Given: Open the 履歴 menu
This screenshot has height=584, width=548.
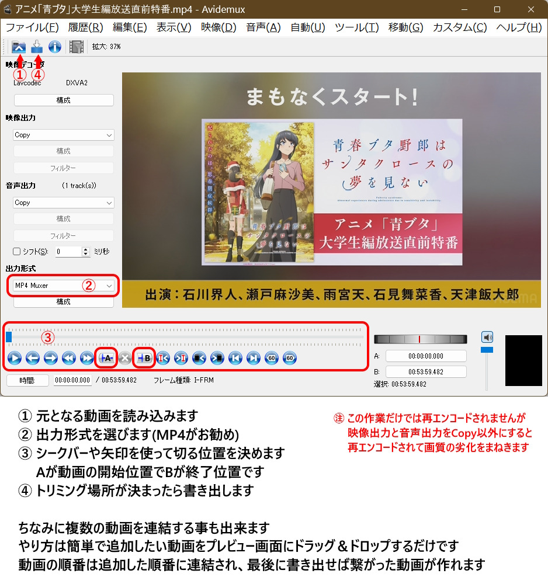Looking at the screenshot, I should coord(86,27).
